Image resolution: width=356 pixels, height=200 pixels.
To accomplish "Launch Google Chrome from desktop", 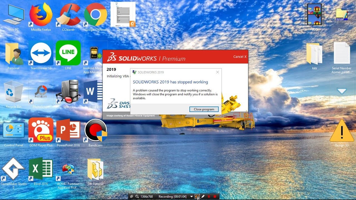I will tap(96, 17).
